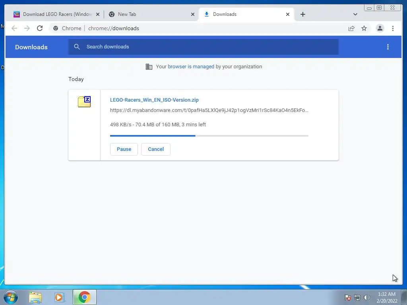Click the Chrome site info icon in address bar
Viewport: 407px width, 305px height.
pos(56,28)
